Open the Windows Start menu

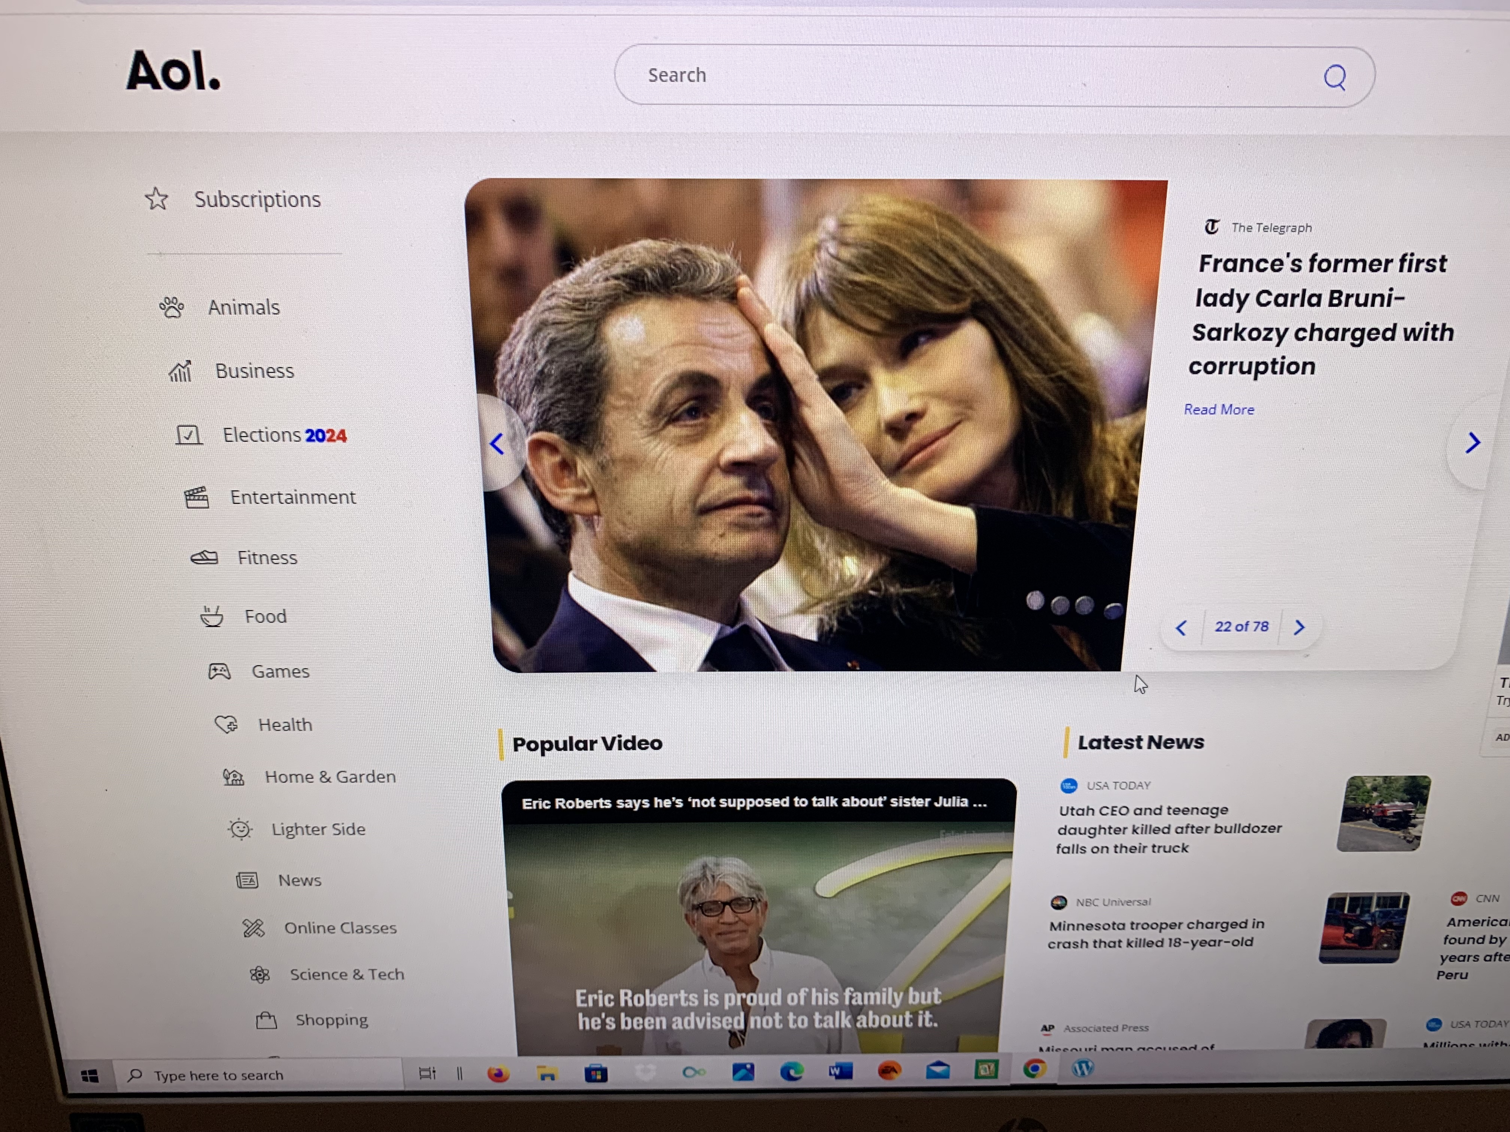(90, 1076)
